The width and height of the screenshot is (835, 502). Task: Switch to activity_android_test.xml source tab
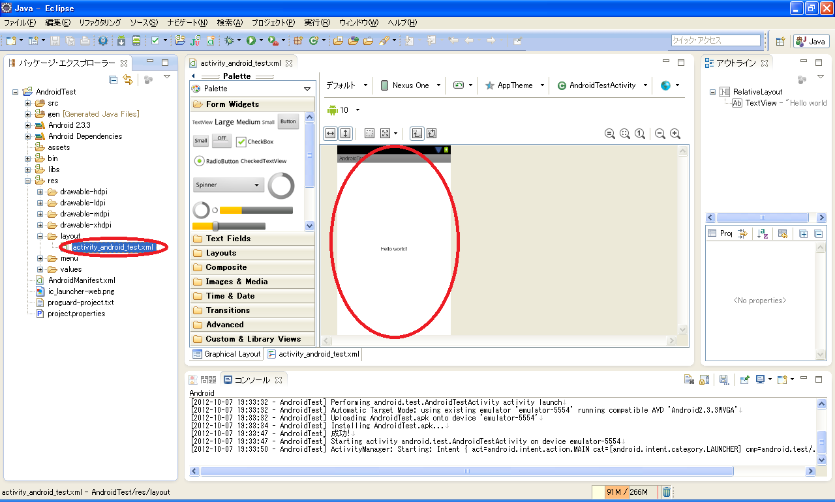tap(314, 354)
